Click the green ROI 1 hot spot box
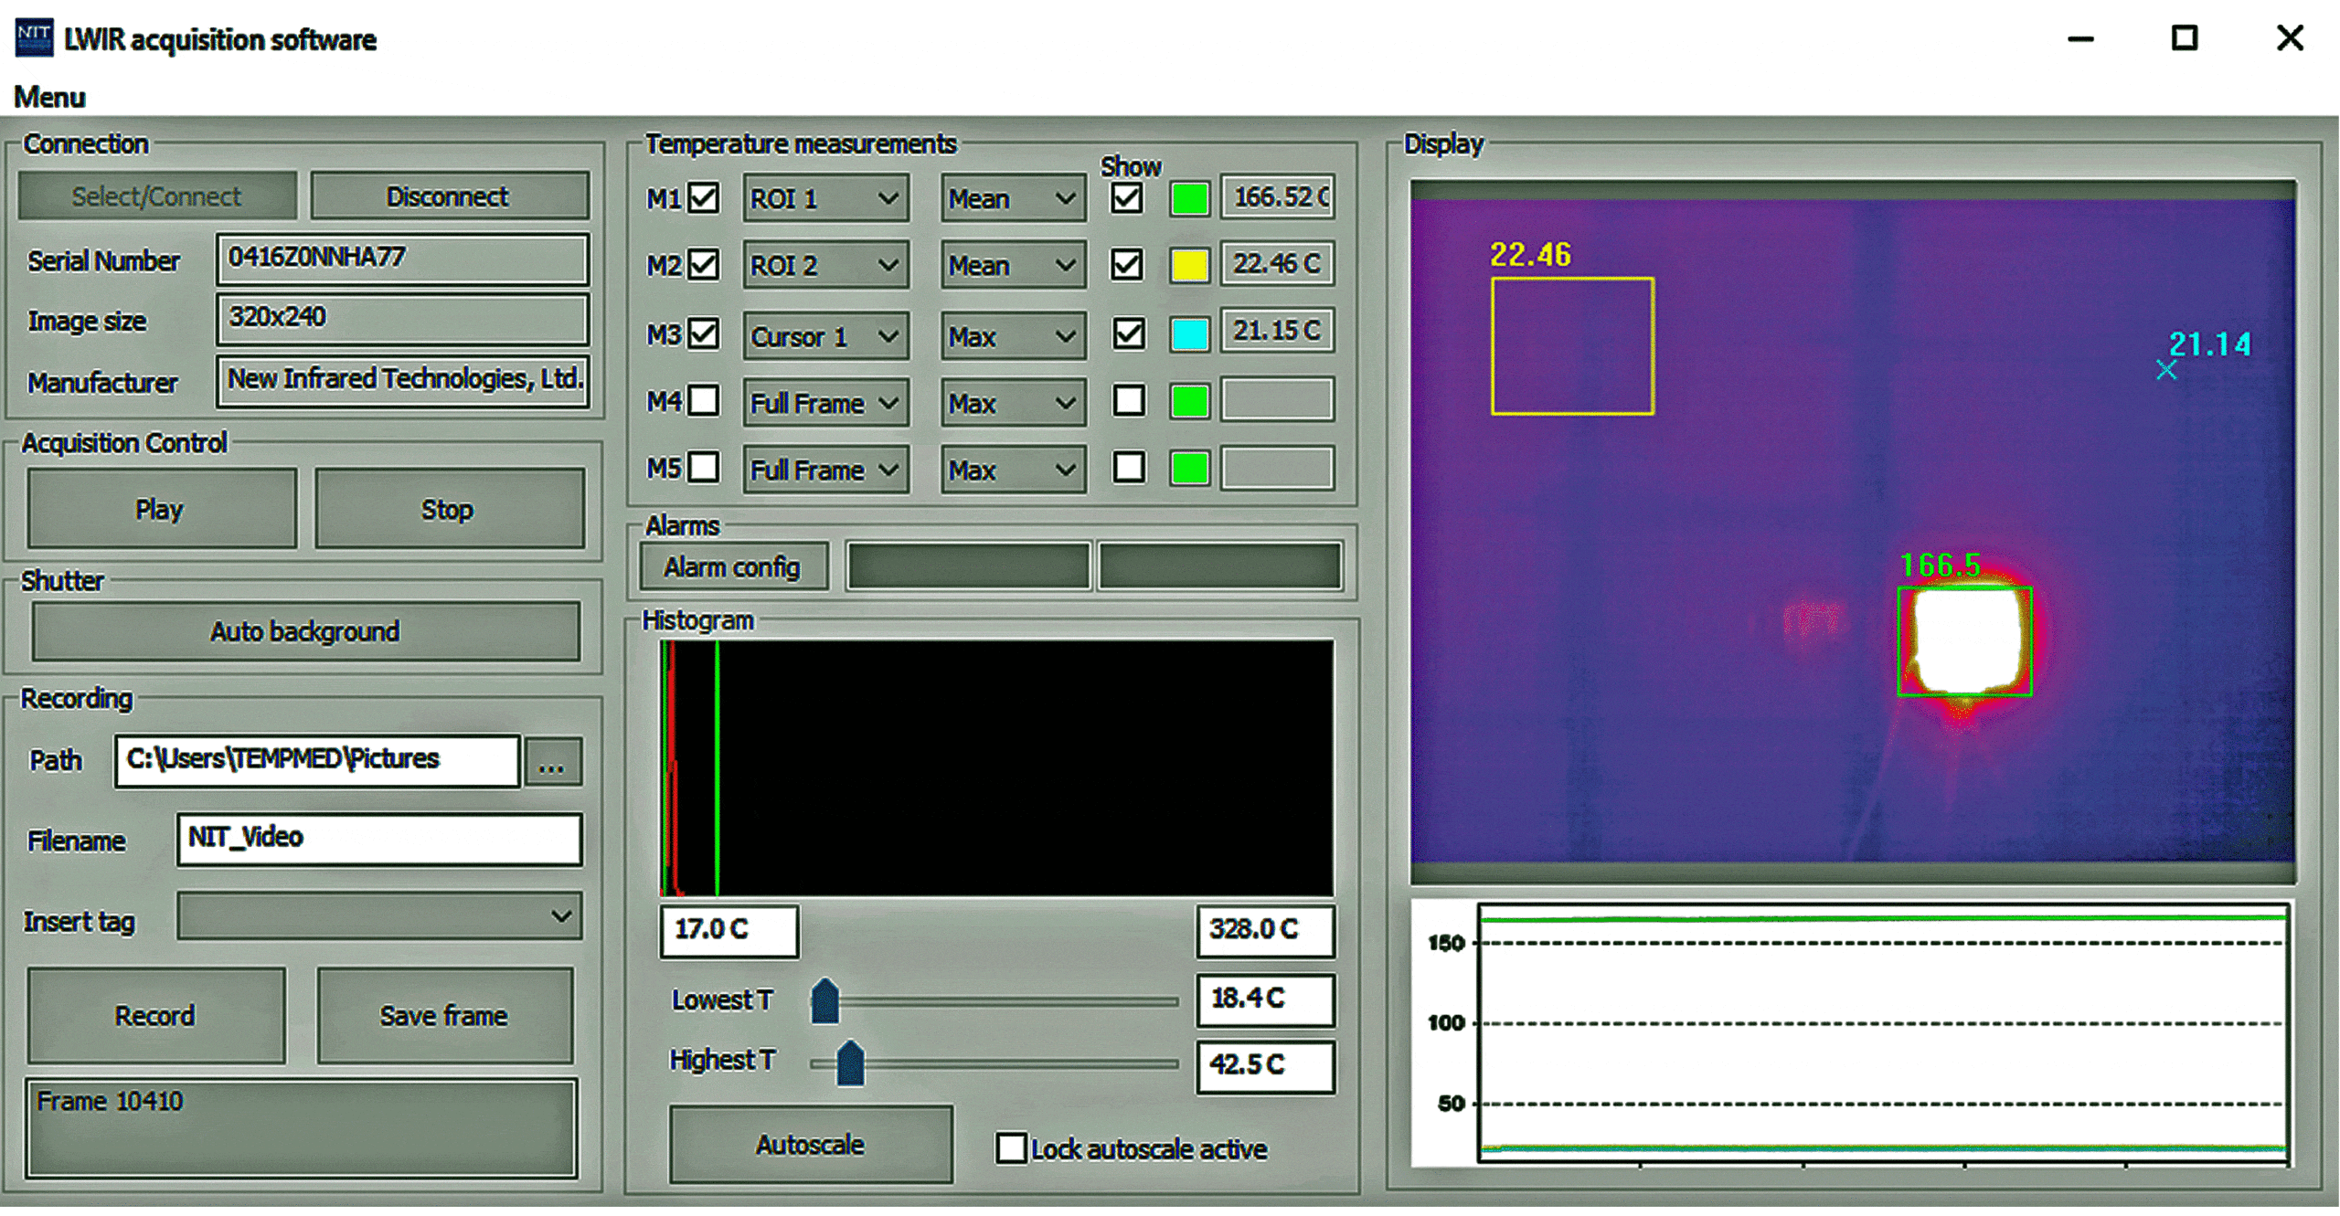 [x=1964, y=641]
